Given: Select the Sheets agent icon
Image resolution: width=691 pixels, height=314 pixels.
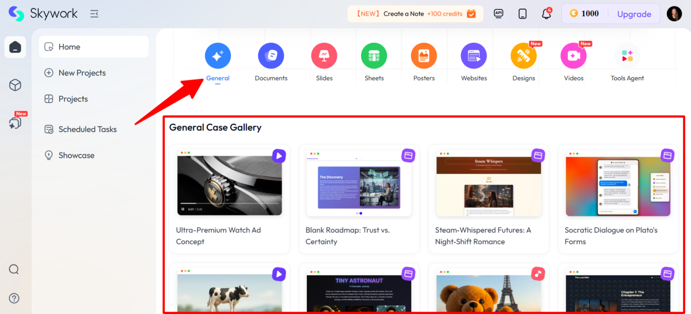Looking at the screenshot, I should [374, 56].
